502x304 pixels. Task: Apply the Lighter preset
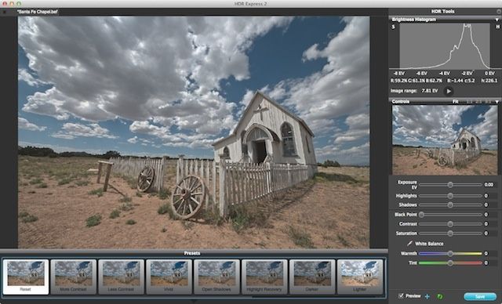coord(359,277)
